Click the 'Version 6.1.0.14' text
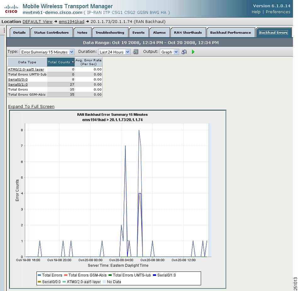This screenshot has width=298, height=291. point(272,6)
